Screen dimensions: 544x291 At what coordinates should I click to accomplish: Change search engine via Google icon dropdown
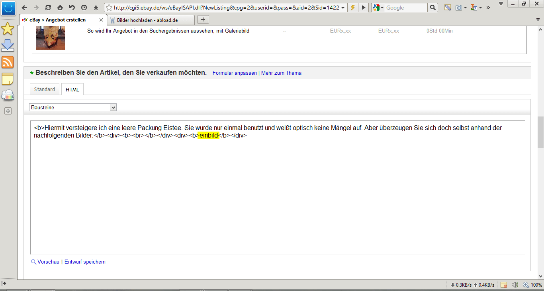click(x=378, y=8)
